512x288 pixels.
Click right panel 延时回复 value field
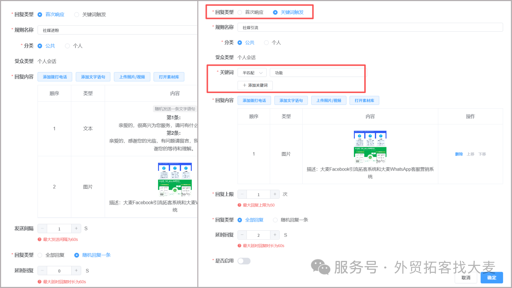click(258, 235)
